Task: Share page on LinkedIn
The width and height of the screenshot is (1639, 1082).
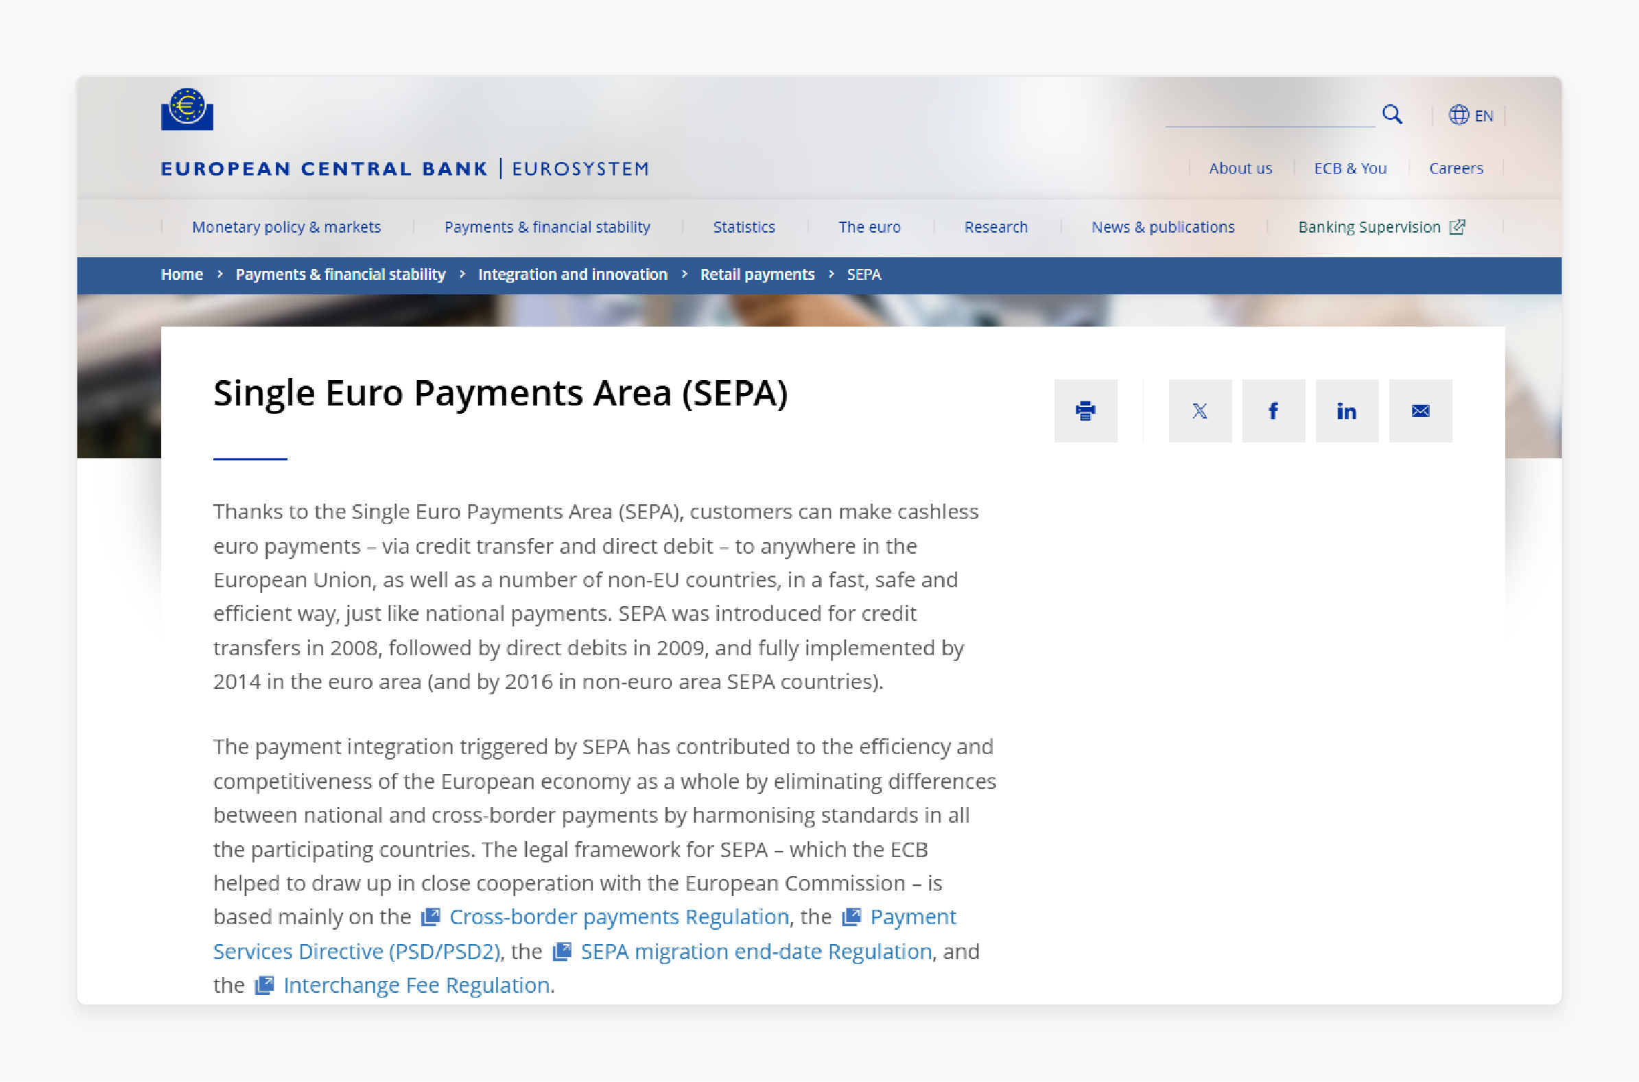Action: pos(1347,410)
